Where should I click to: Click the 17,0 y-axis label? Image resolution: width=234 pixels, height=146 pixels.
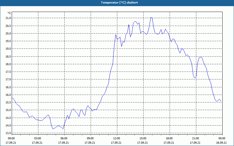(x=8, y=79)
